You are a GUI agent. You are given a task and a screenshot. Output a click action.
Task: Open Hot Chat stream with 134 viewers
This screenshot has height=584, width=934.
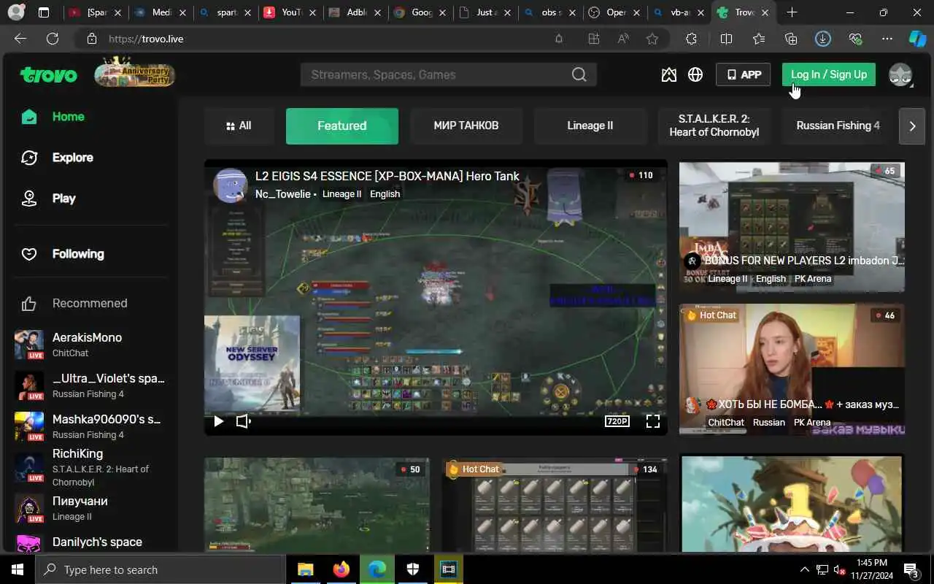click(555, 504)
